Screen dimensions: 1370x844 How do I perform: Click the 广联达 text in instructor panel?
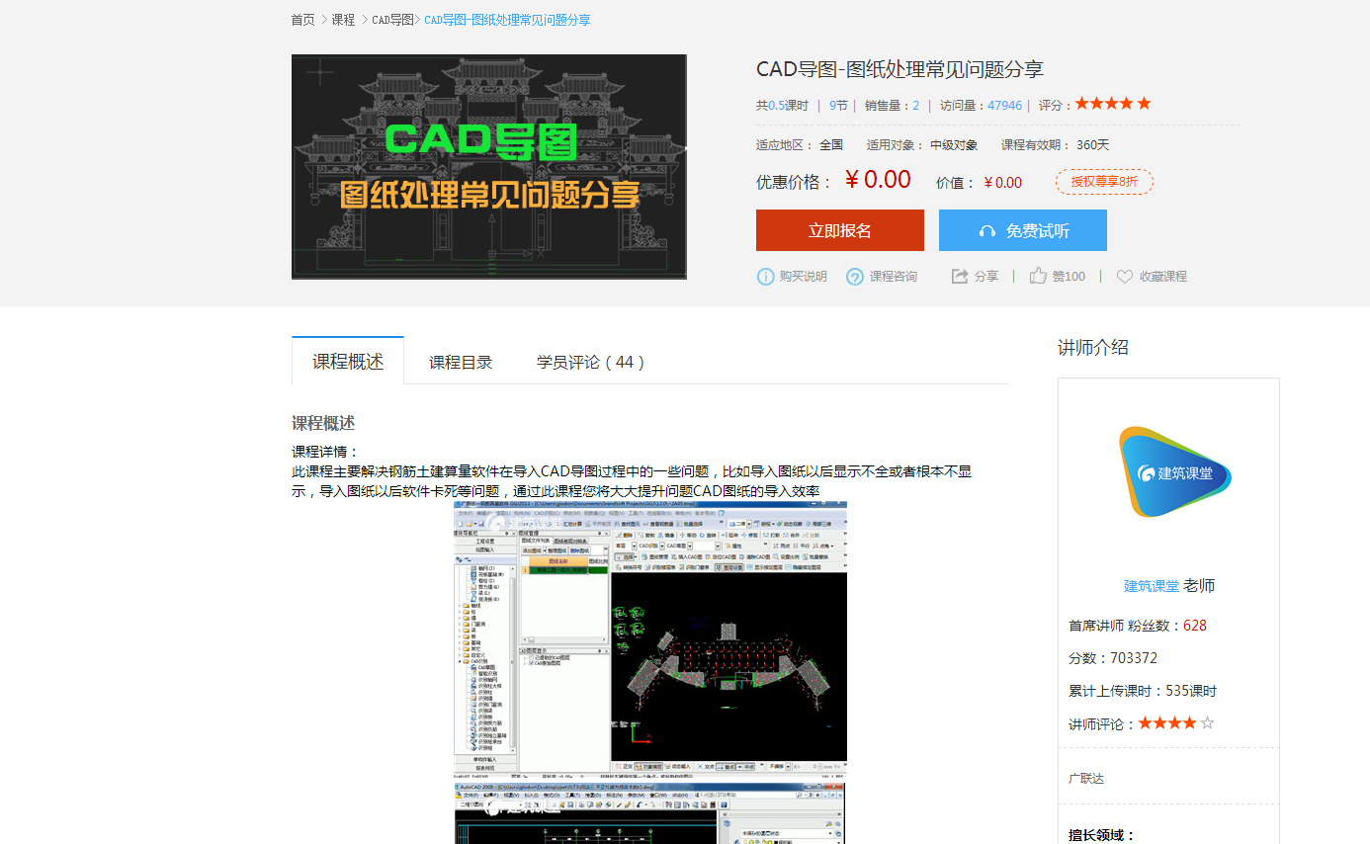1086,779
